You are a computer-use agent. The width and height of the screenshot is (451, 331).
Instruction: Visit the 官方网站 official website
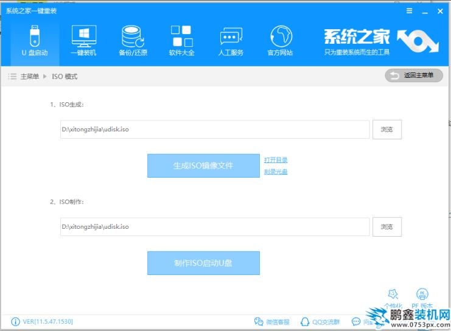(280, 41)
